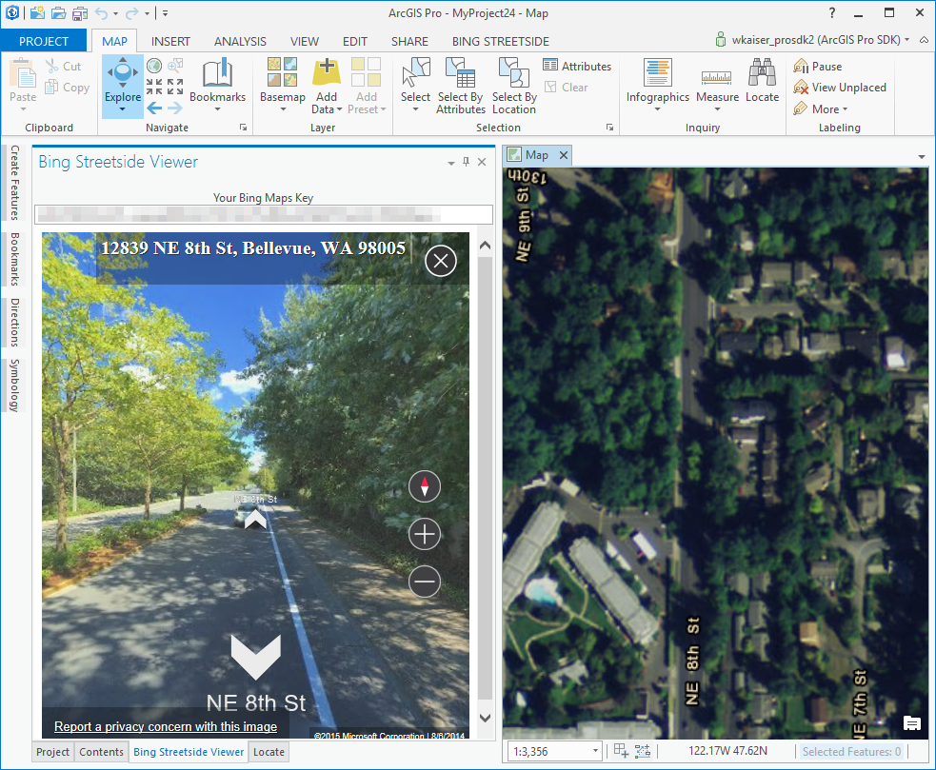Open Bing Streetside pane options dropdown
The height and width of the screenshot is (770, 936).
[451, 163]
